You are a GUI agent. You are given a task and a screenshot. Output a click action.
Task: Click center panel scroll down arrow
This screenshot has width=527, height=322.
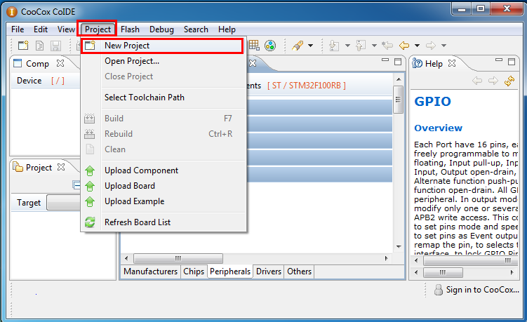(x=399, y=247)
